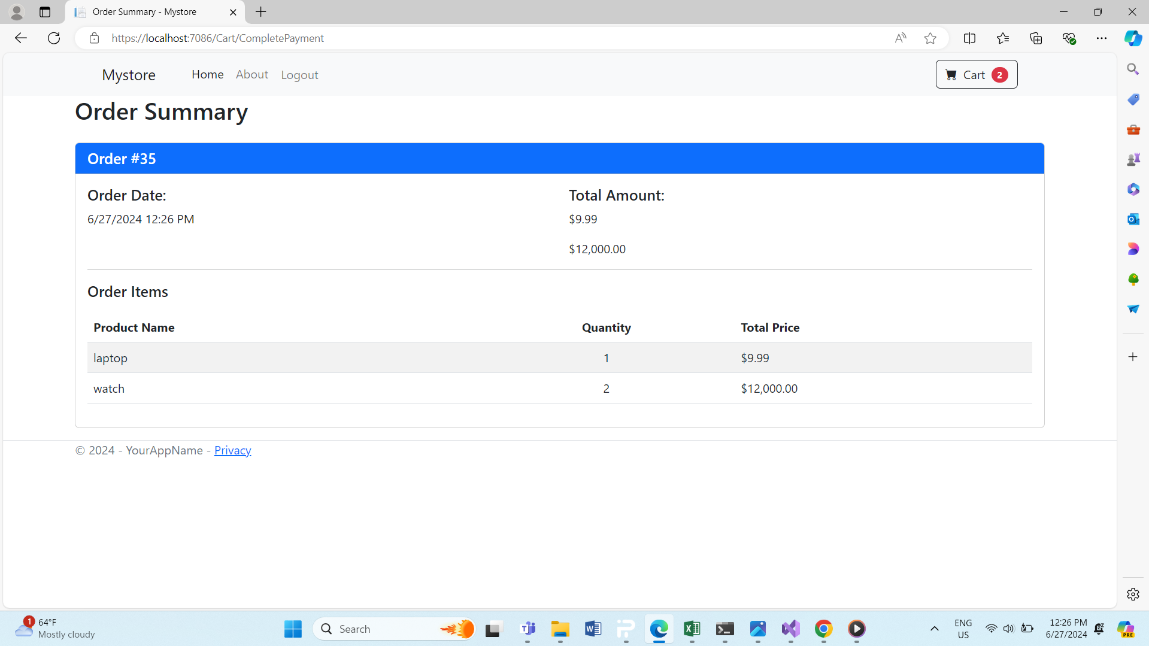The width and height of the screenshot is (1149, 646).
Task: Open the About nav item
Action: coord(251,74)
